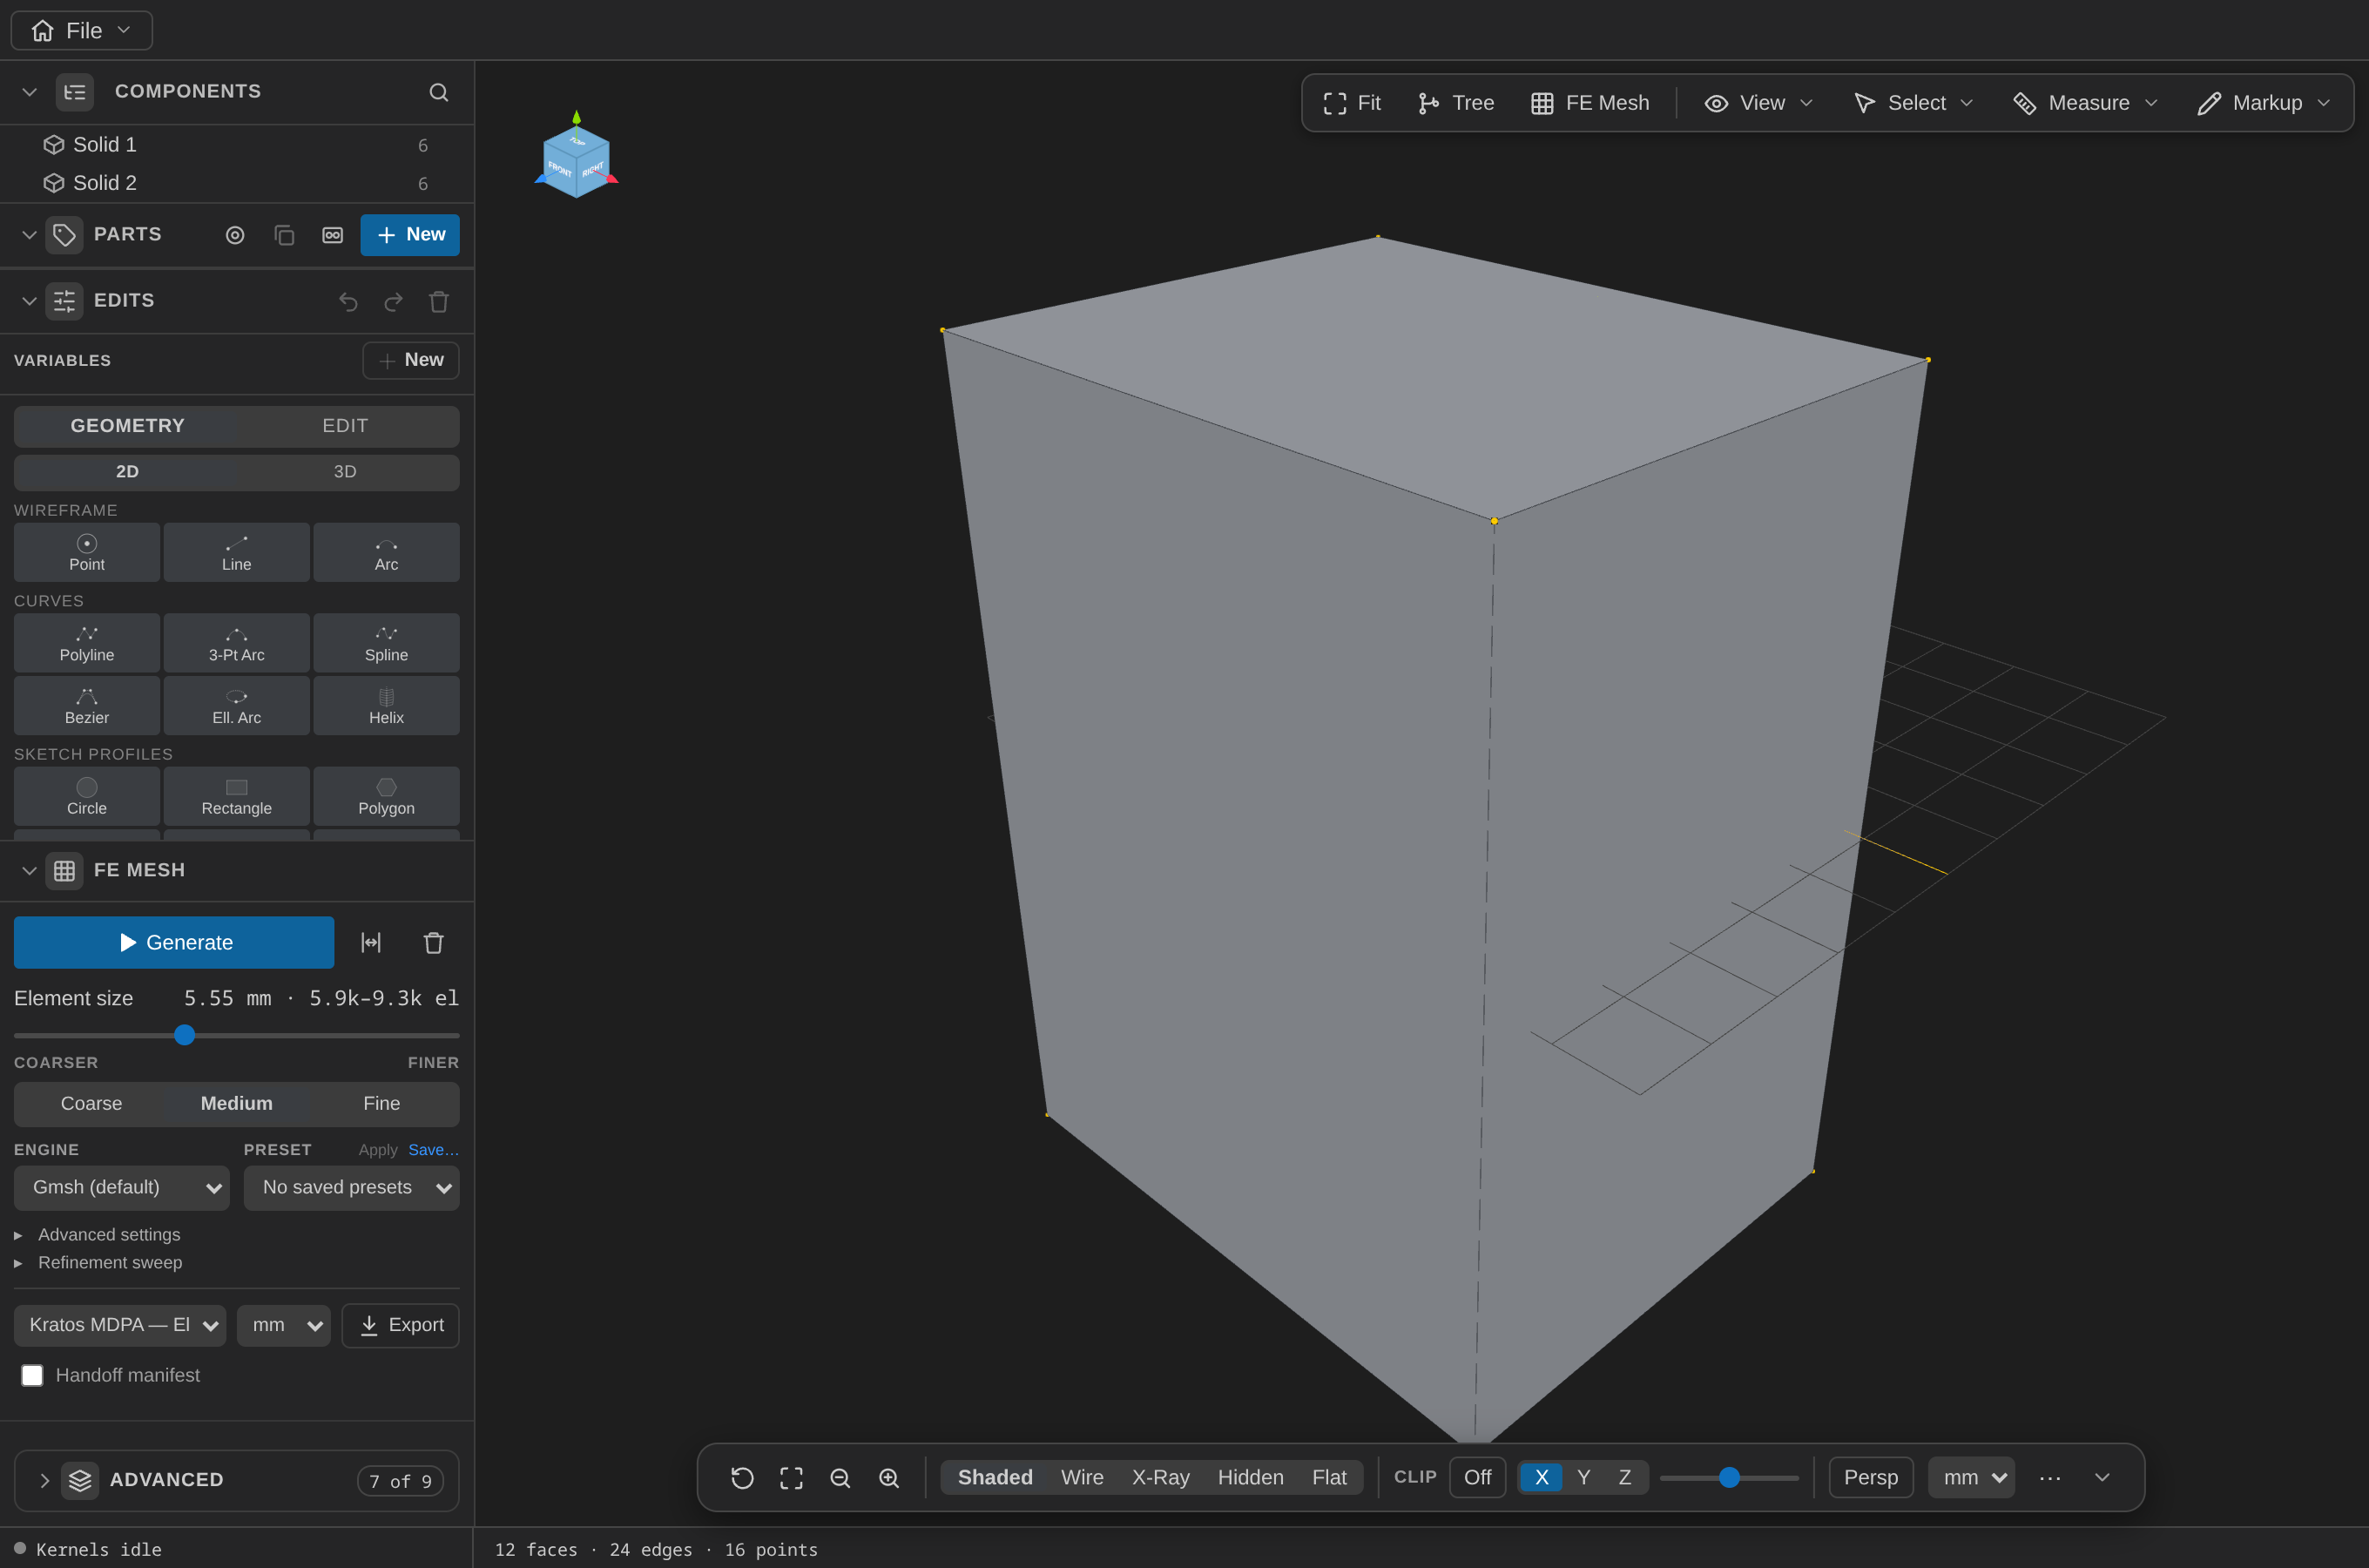
Task: Click the Parts duplicate icon
Action: click(x=284, y=235)
